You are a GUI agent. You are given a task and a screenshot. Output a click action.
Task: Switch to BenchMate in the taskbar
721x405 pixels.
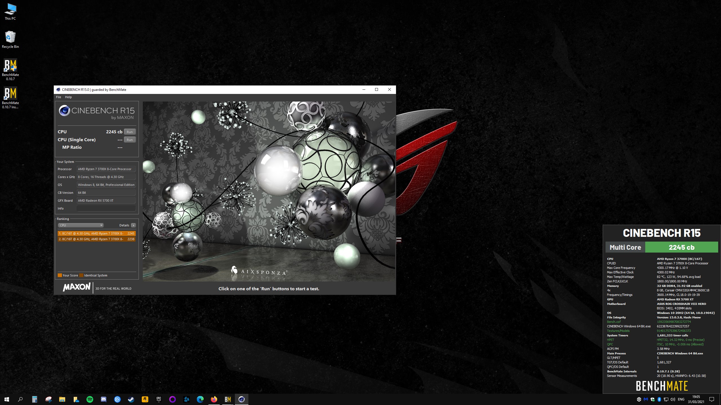point(228,399)
